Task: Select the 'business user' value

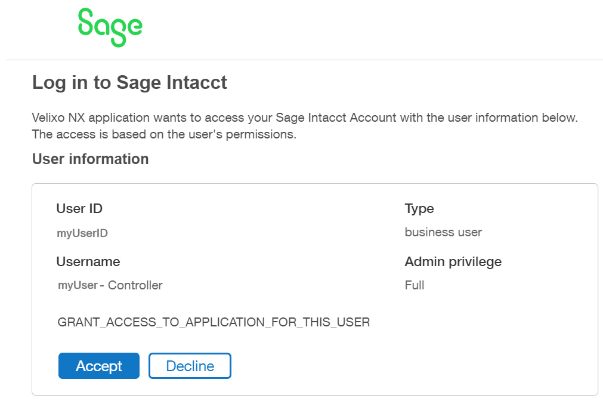Action: coord(443,233)
